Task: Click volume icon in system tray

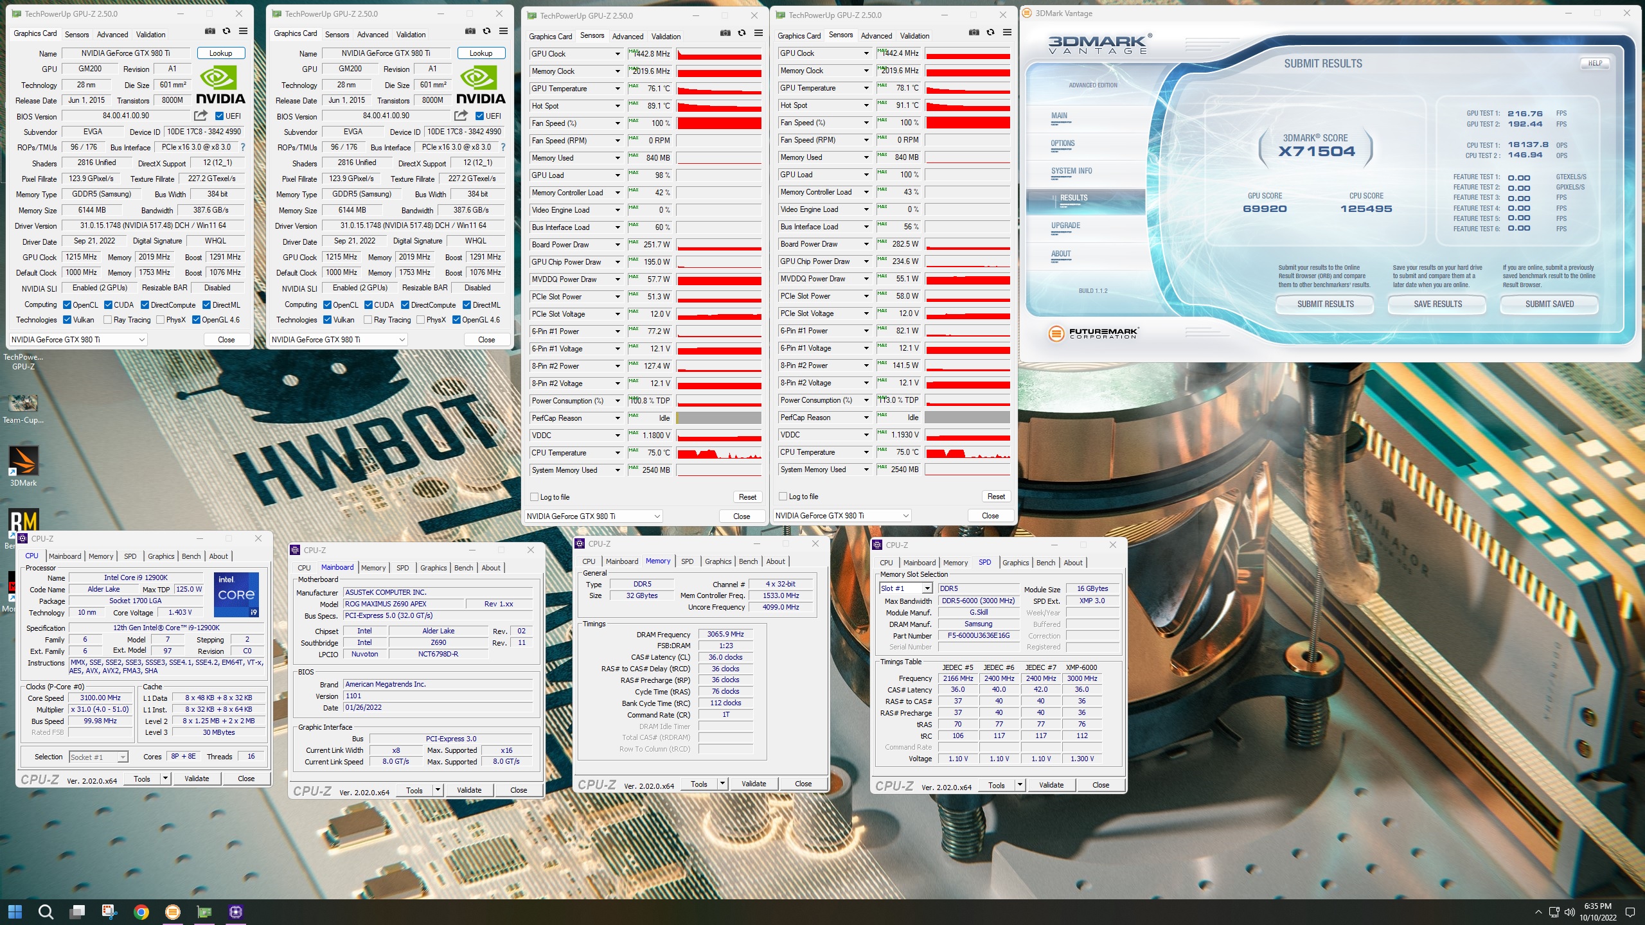Action: point(1570,912)
